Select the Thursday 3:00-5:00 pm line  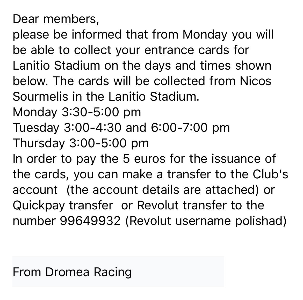tap(81, 143)
